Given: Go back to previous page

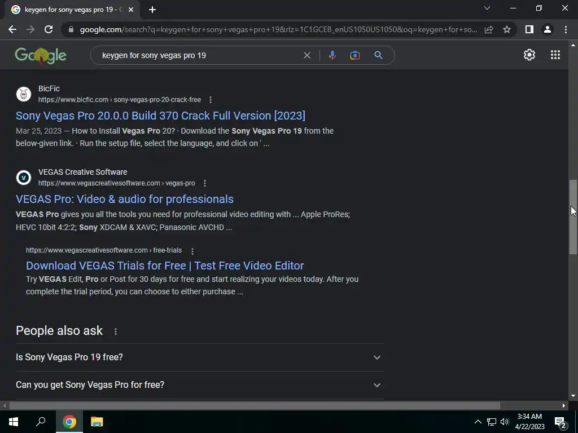Looking at the screenshot, I should (12, 29).
